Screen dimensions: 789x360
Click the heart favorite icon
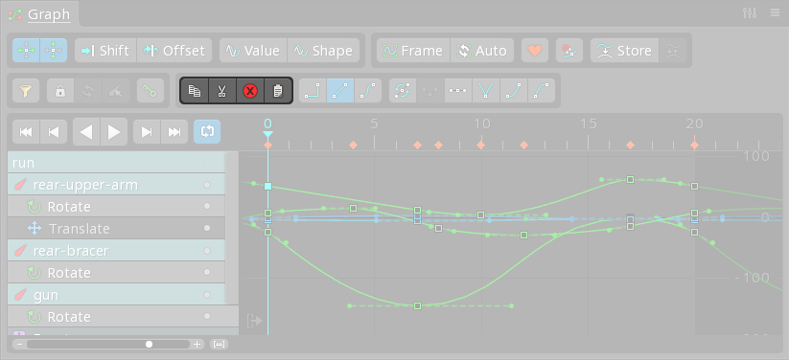click(x=535, y=51)
